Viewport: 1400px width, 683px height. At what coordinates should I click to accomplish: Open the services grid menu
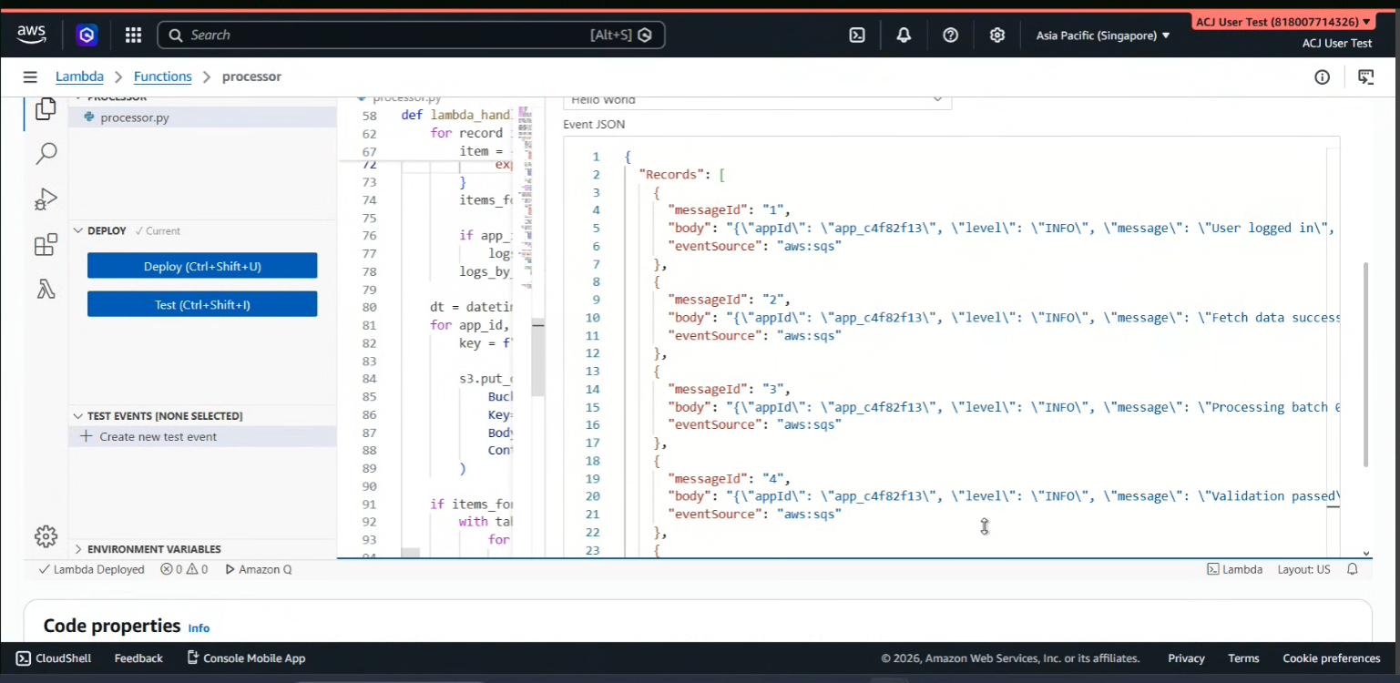tap(133, 36)
